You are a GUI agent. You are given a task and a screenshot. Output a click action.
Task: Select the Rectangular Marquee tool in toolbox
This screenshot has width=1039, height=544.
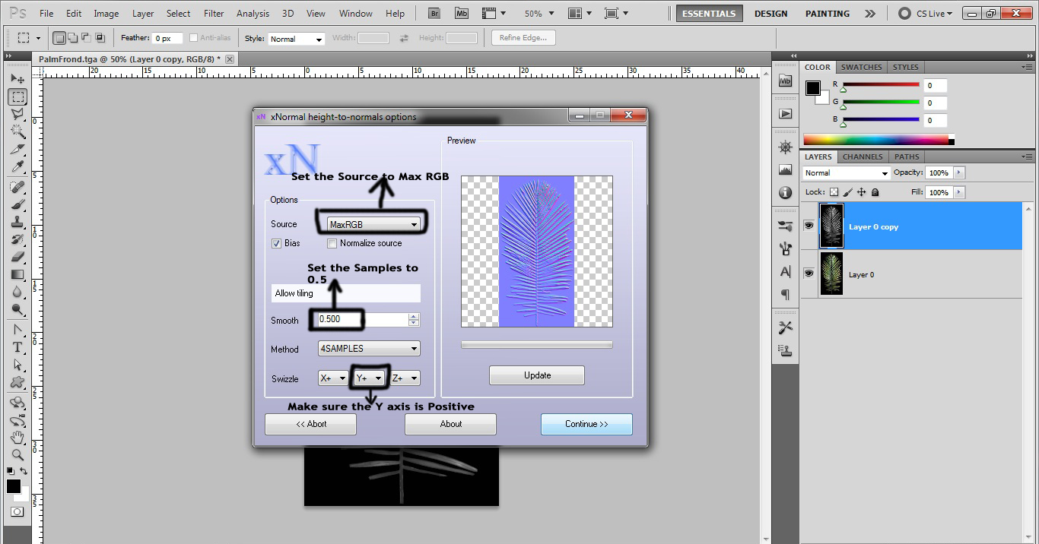[x=17, y=97]
